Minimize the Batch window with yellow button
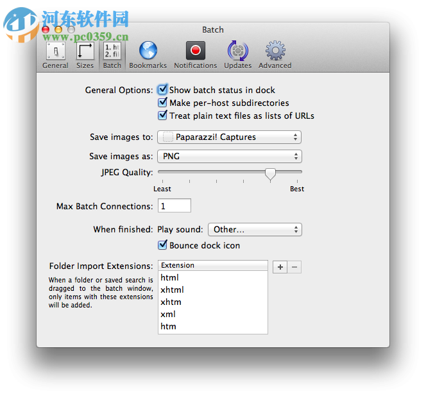The height and width of the screenshot is (398, 426). (58, 30)
